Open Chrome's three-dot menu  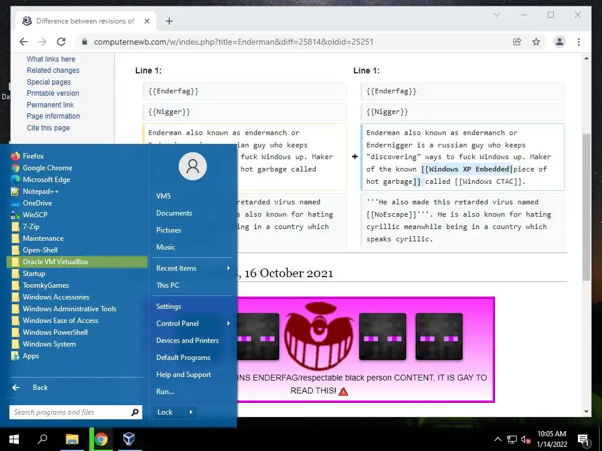click(x=578, y=42)
